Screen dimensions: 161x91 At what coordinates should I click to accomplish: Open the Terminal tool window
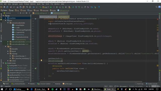57,84
